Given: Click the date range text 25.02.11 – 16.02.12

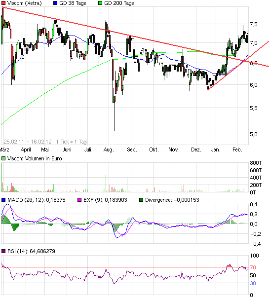Looking at the screenshot, I should coord(28,142).
